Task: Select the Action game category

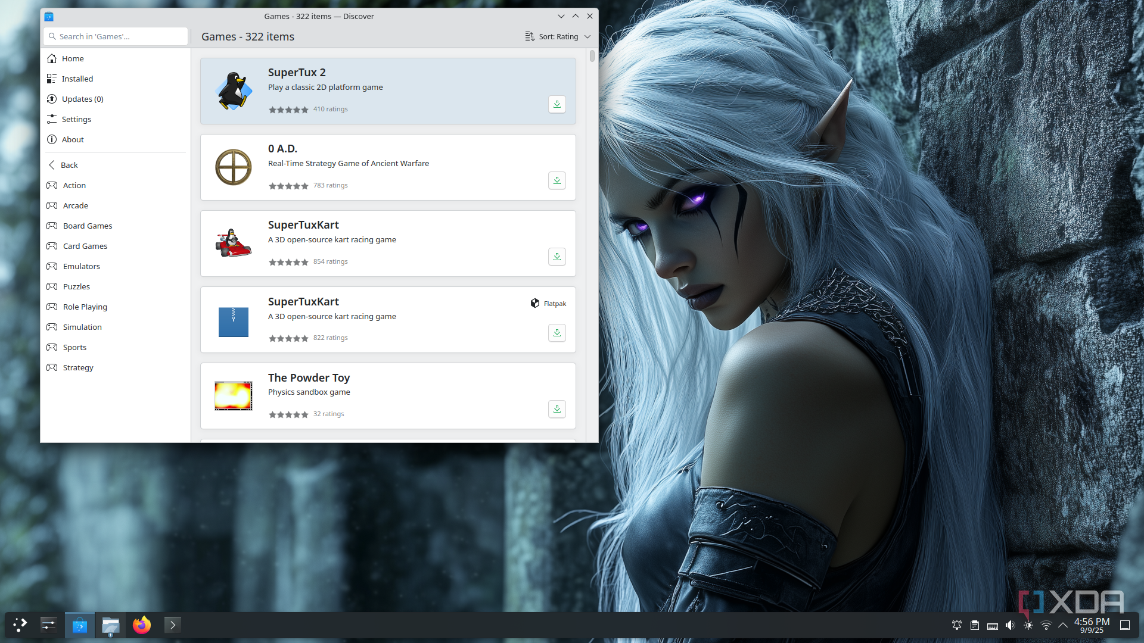Action: coord(116,185)
